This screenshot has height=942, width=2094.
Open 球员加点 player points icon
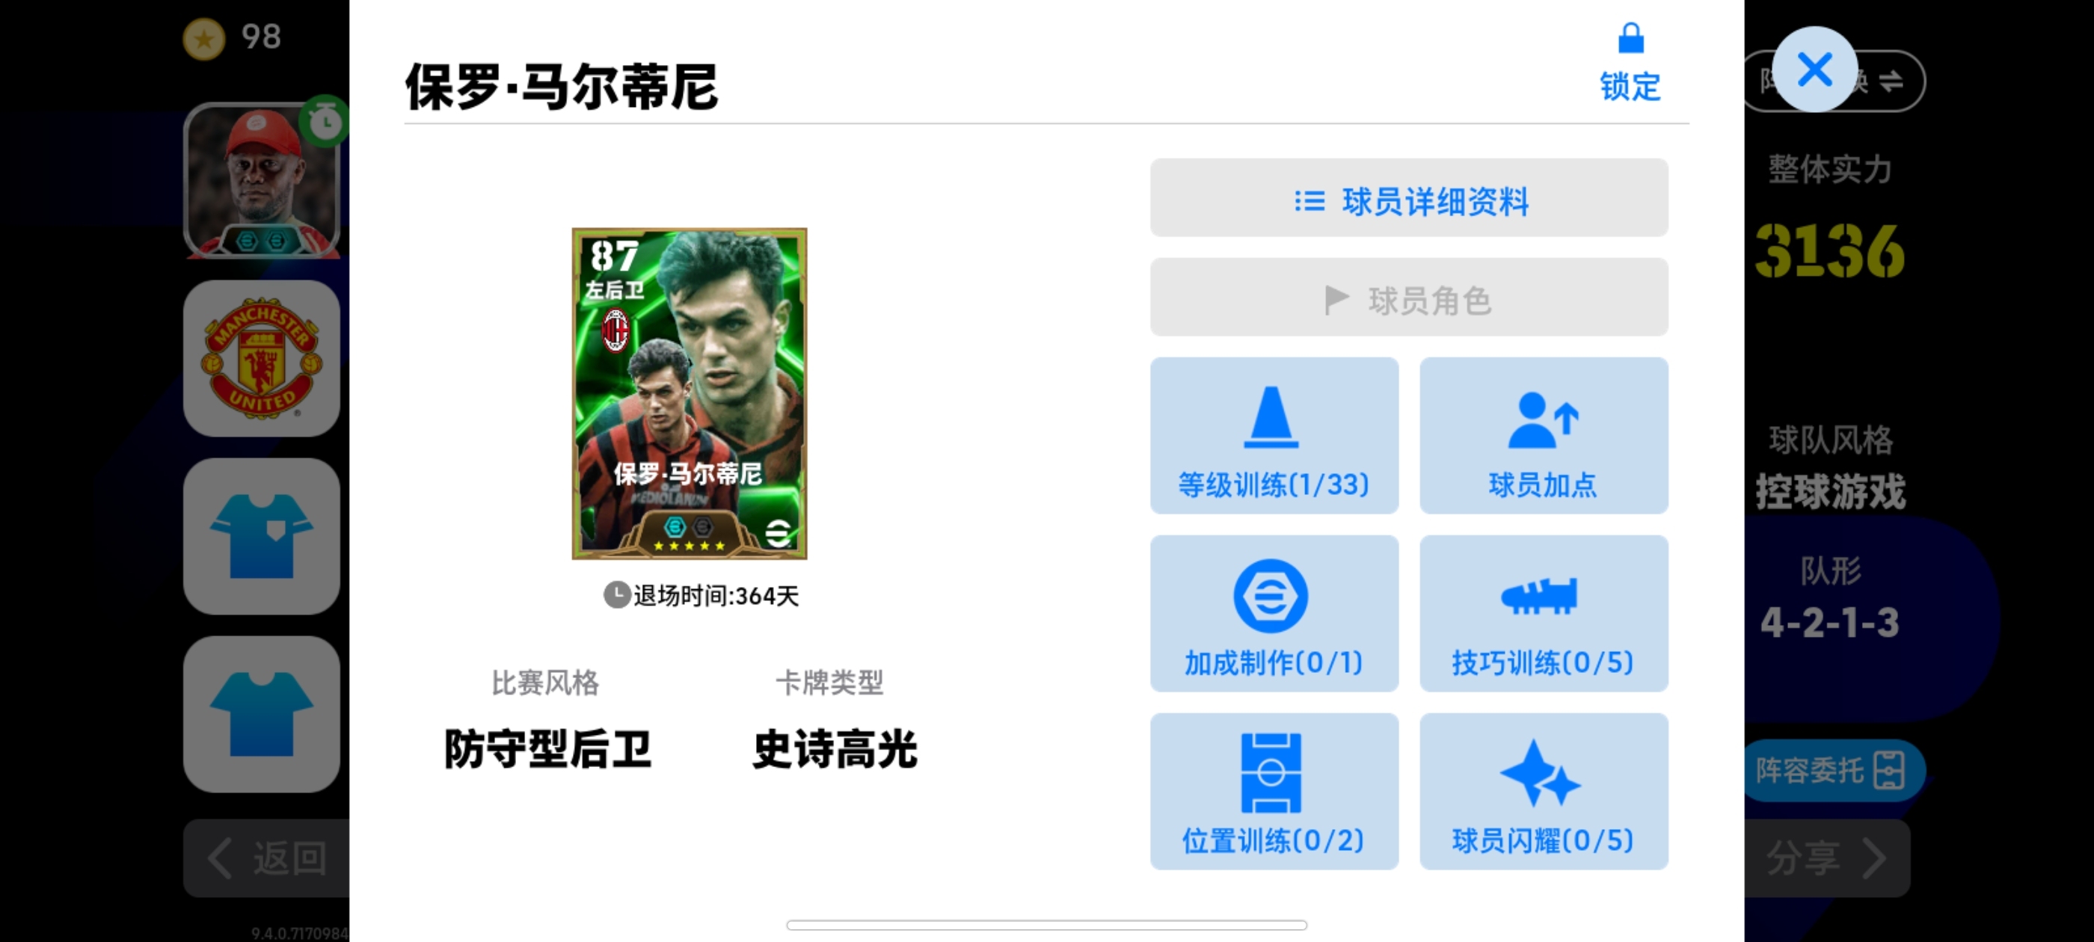(1544, 436)
